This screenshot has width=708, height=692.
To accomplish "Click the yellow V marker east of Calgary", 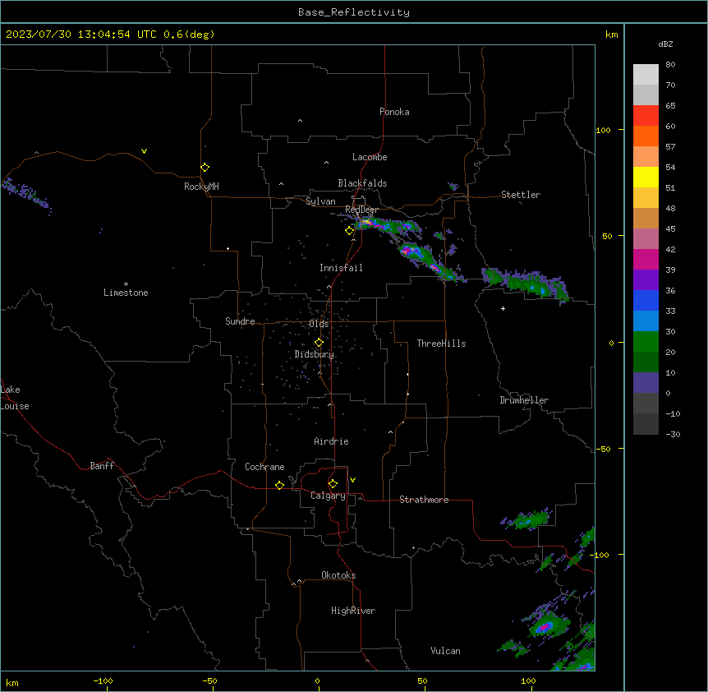I will tap(352, 480).
